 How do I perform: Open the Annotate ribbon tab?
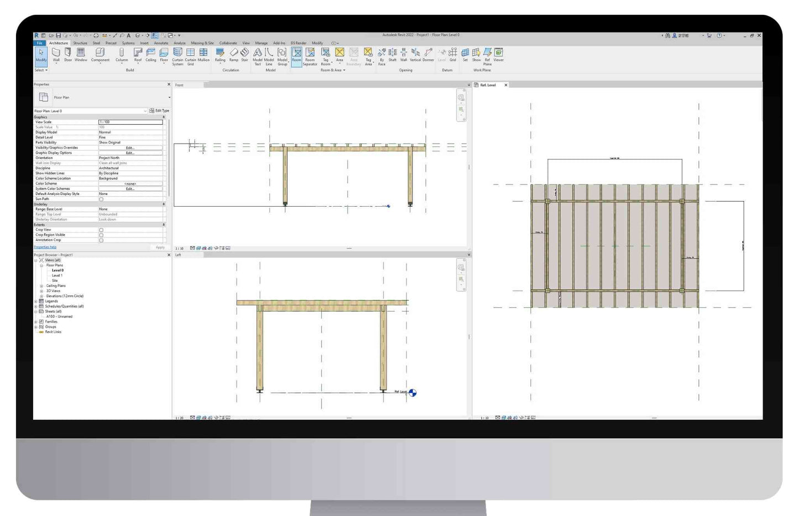tap(161, 43)
